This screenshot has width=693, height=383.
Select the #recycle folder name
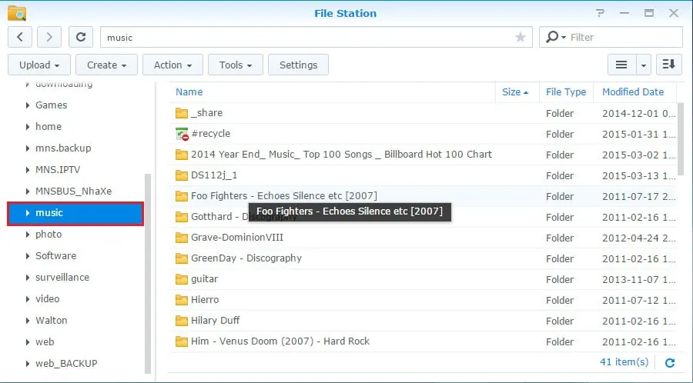[211, 134]
